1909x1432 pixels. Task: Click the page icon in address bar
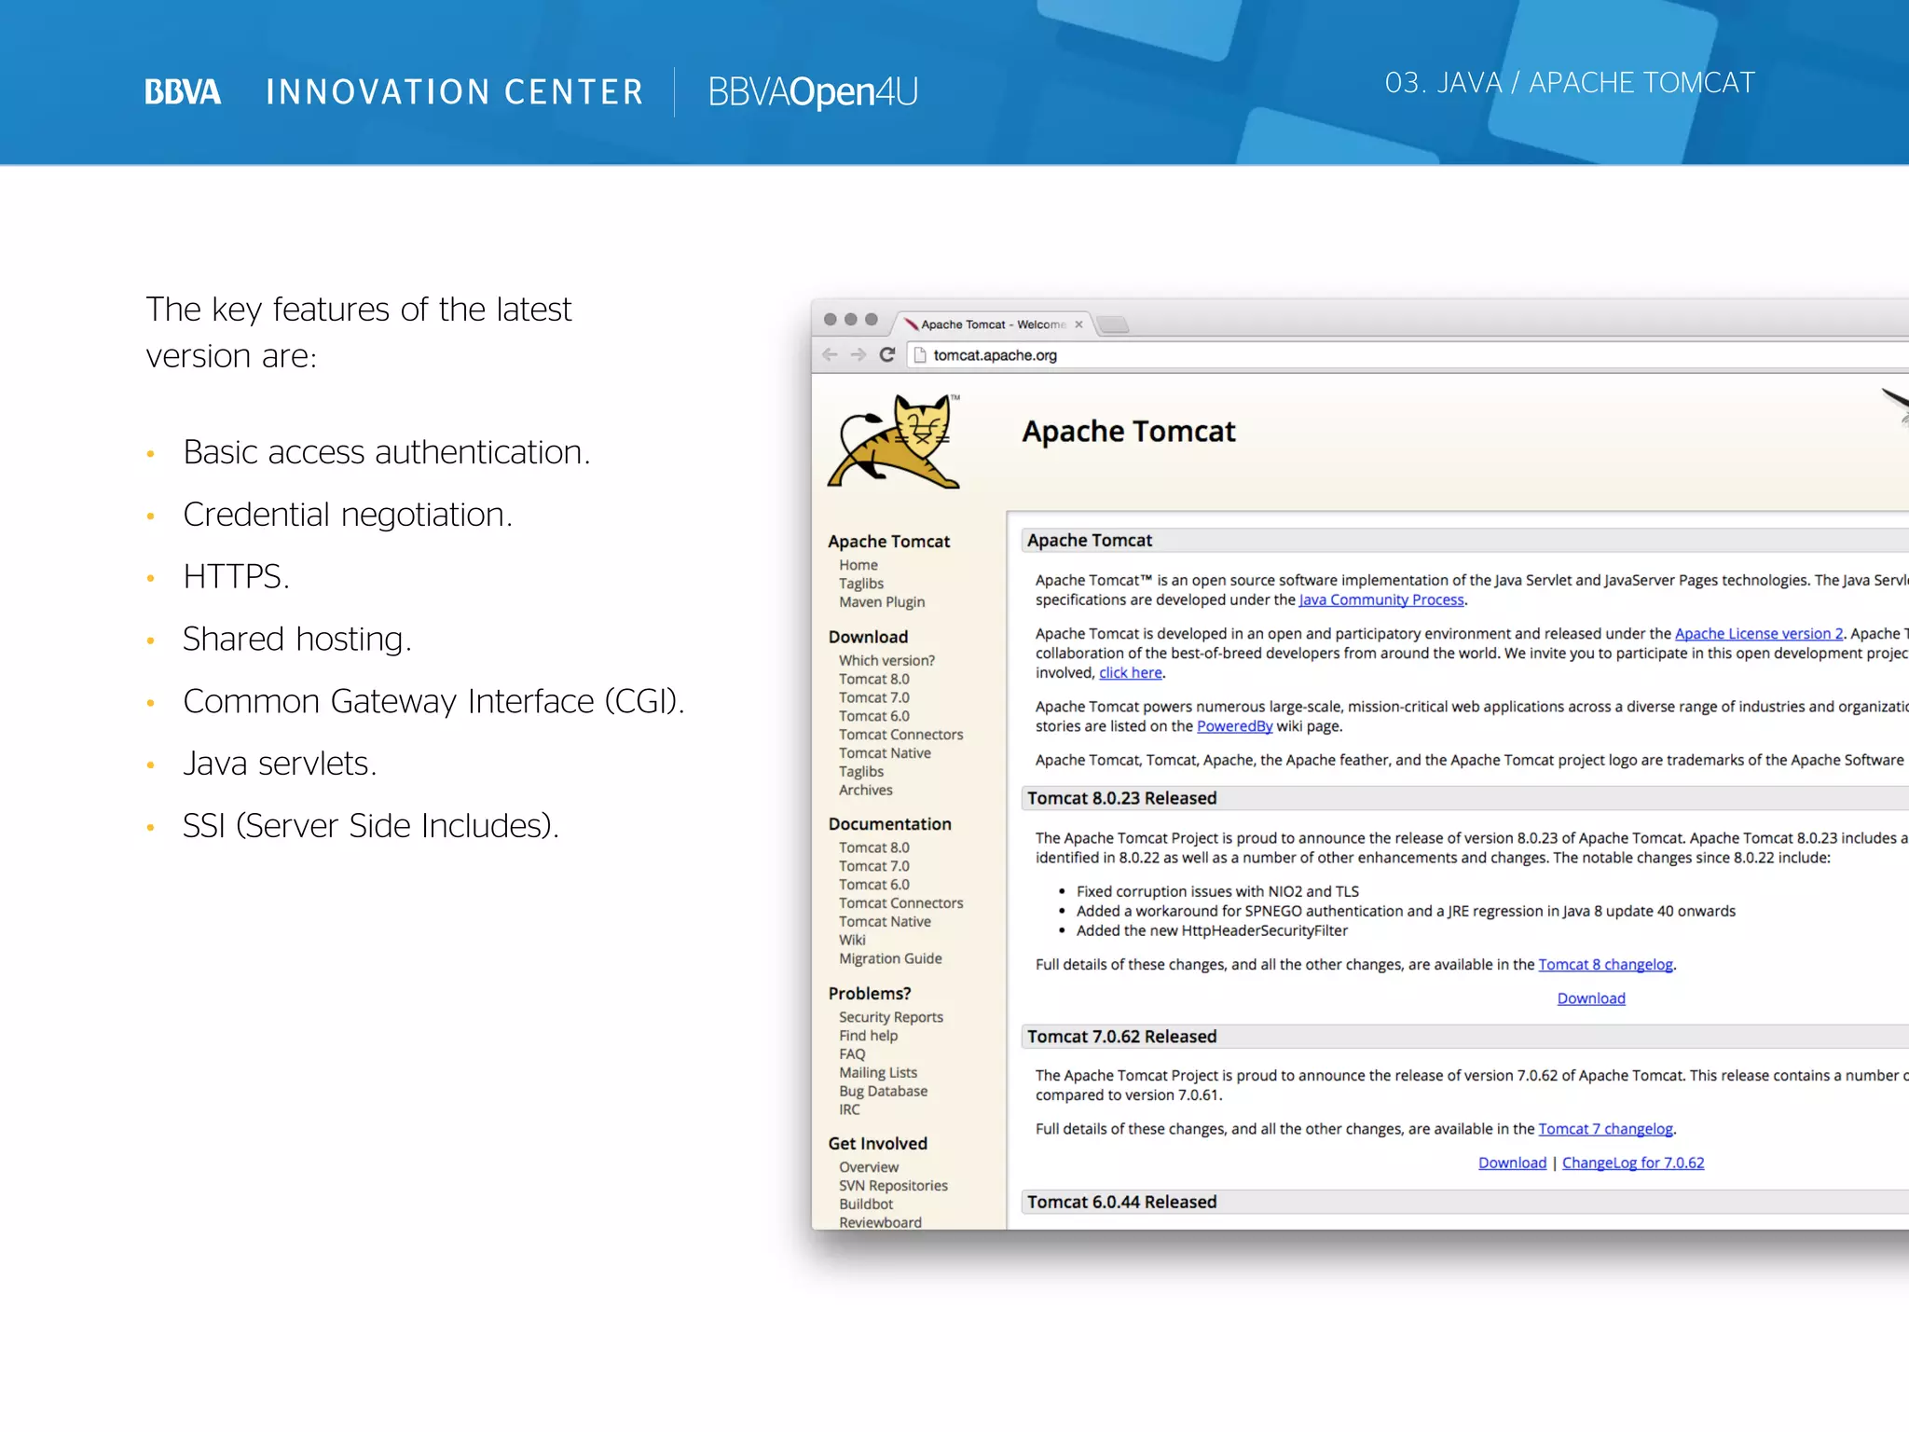click(x=920, y=355)
